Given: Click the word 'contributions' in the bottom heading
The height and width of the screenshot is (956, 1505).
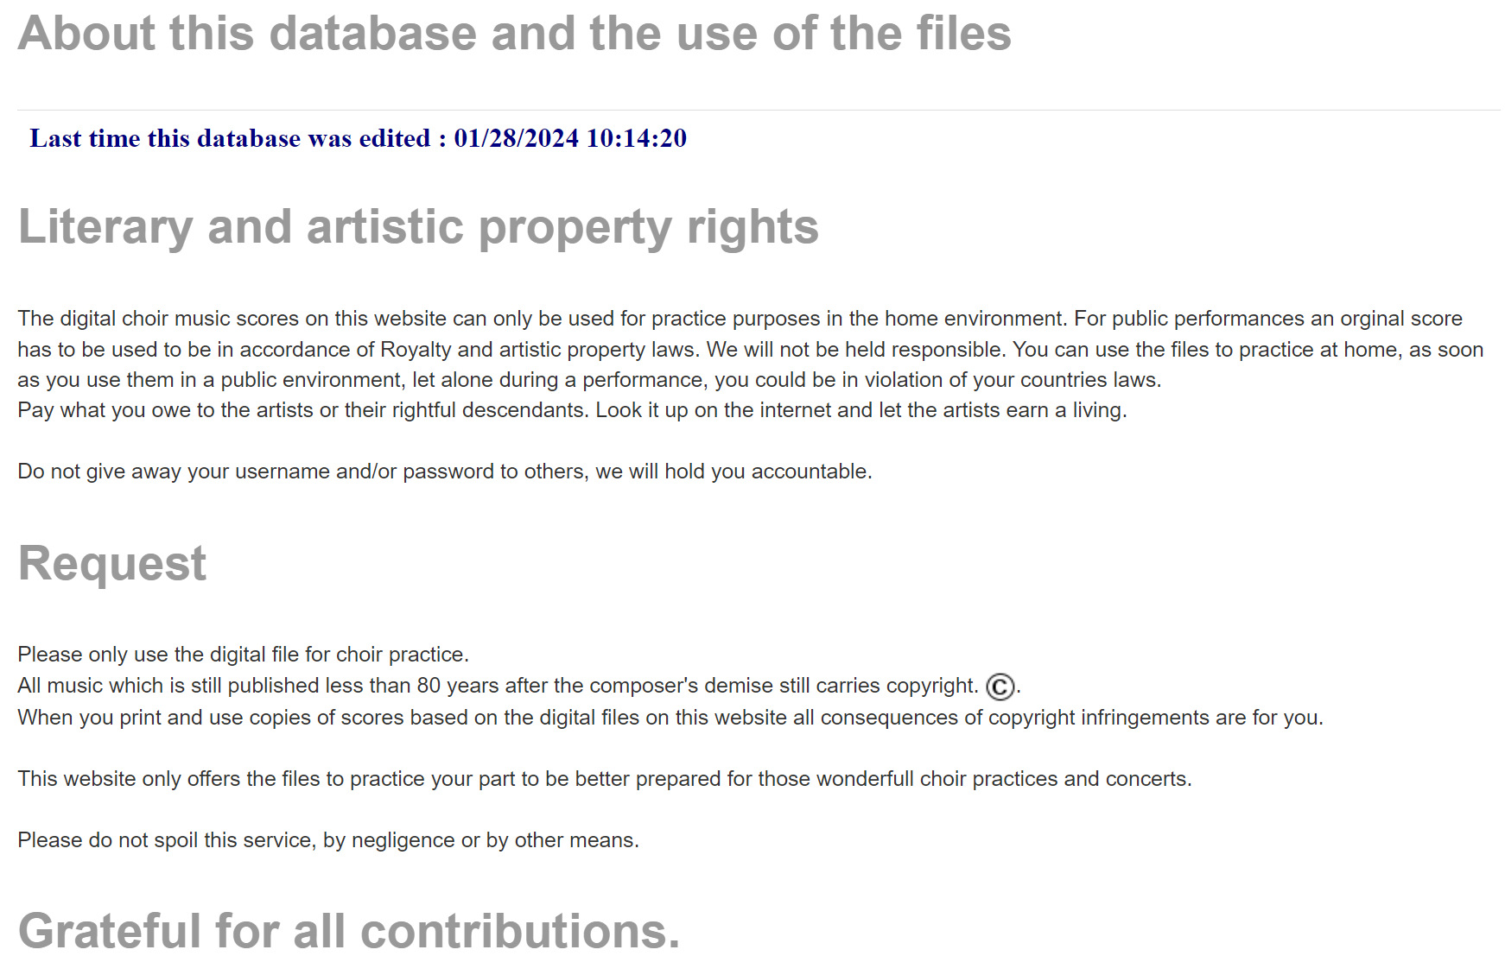Looking at the screenshot, I should coord(520,931).
